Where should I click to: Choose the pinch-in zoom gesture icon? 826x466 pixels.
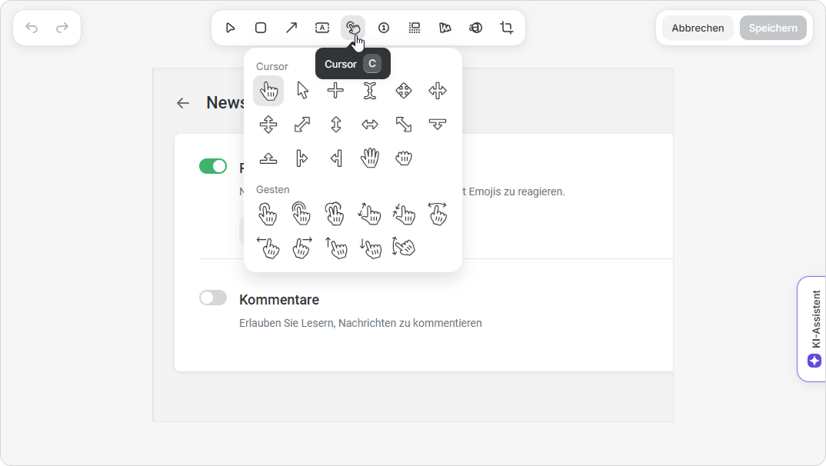pos(404,213)
